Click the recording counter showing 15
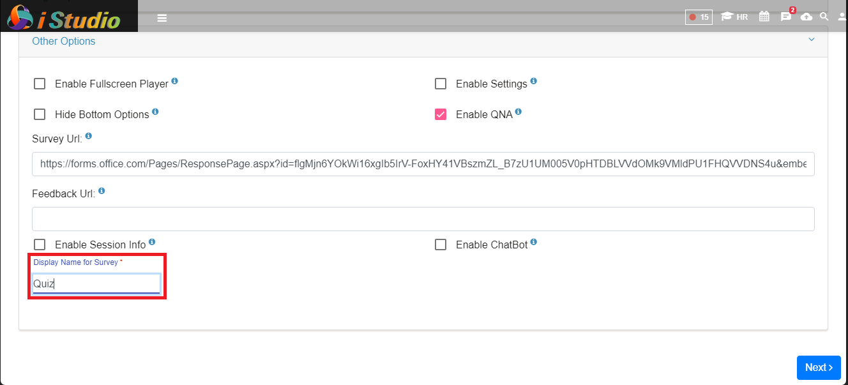848x385 pixels. click(699, 17)
